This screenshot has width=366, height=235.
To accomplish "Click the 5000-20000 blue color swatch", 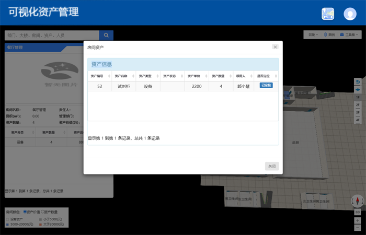I will pos(7,224).
